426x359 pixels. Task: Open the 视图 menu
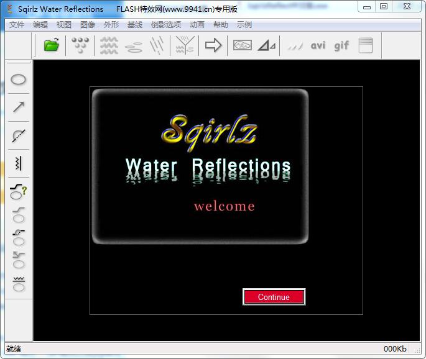64,25
